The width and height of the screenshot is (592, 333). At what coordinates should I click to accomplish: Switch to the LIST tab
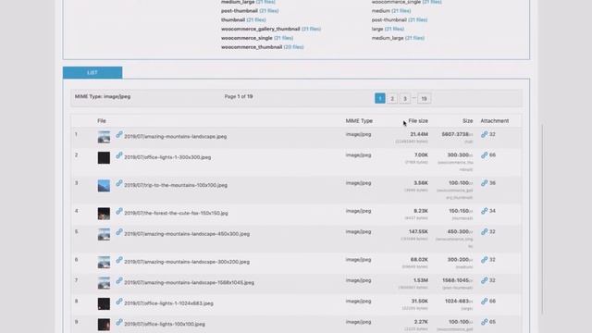coord(92,72)
